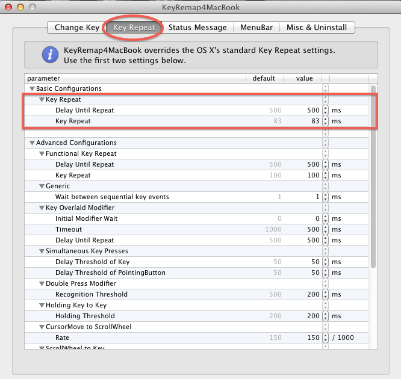The image size is (401, 379).
Task: Click the Holding Threshold stepper
Action: pyautogui.click(x=325, y=316)
